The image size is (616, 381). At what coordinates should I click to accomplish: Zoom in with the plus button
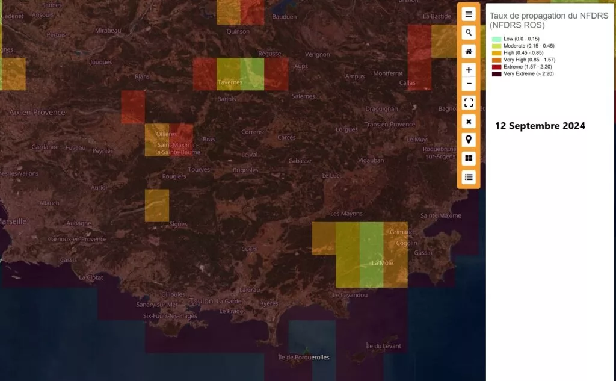[x=469, y=70]
